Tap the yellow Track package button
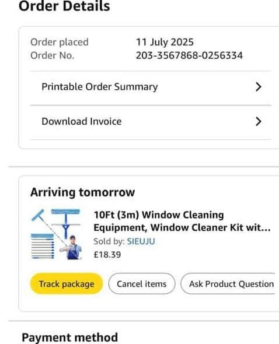 pyautogui.click(x=67, y=284)
